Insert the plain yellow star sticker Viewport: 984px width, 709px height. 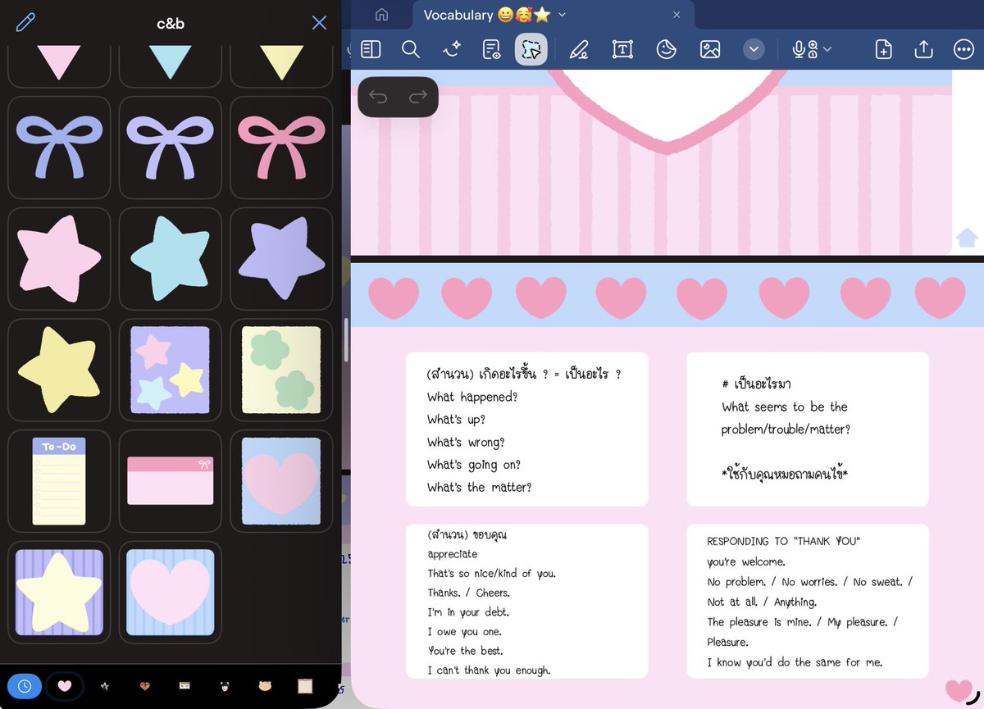[59, 370]
